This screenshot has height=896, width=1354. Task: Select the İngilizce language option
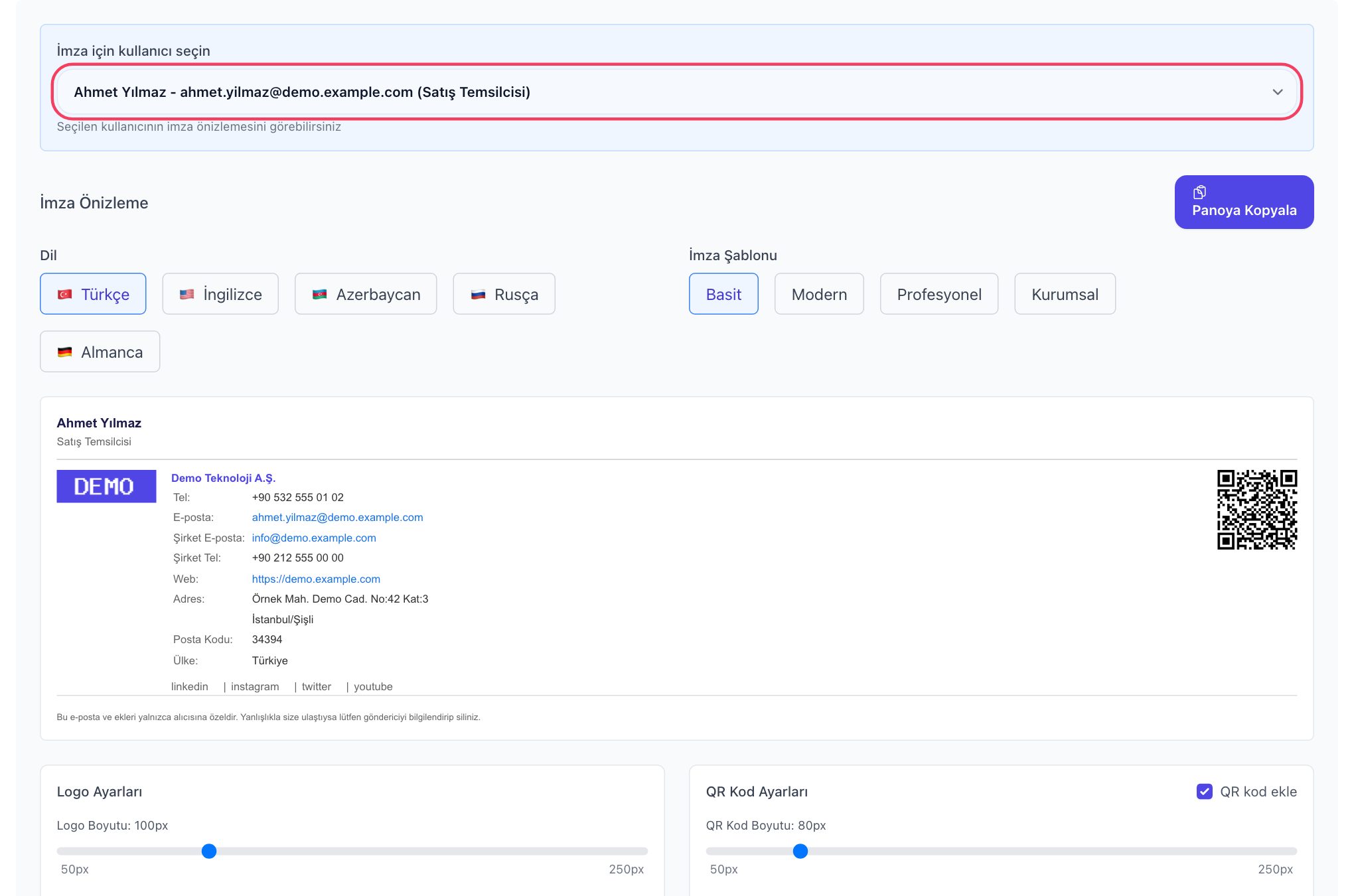pyautogui.click(x=220, y=294)
